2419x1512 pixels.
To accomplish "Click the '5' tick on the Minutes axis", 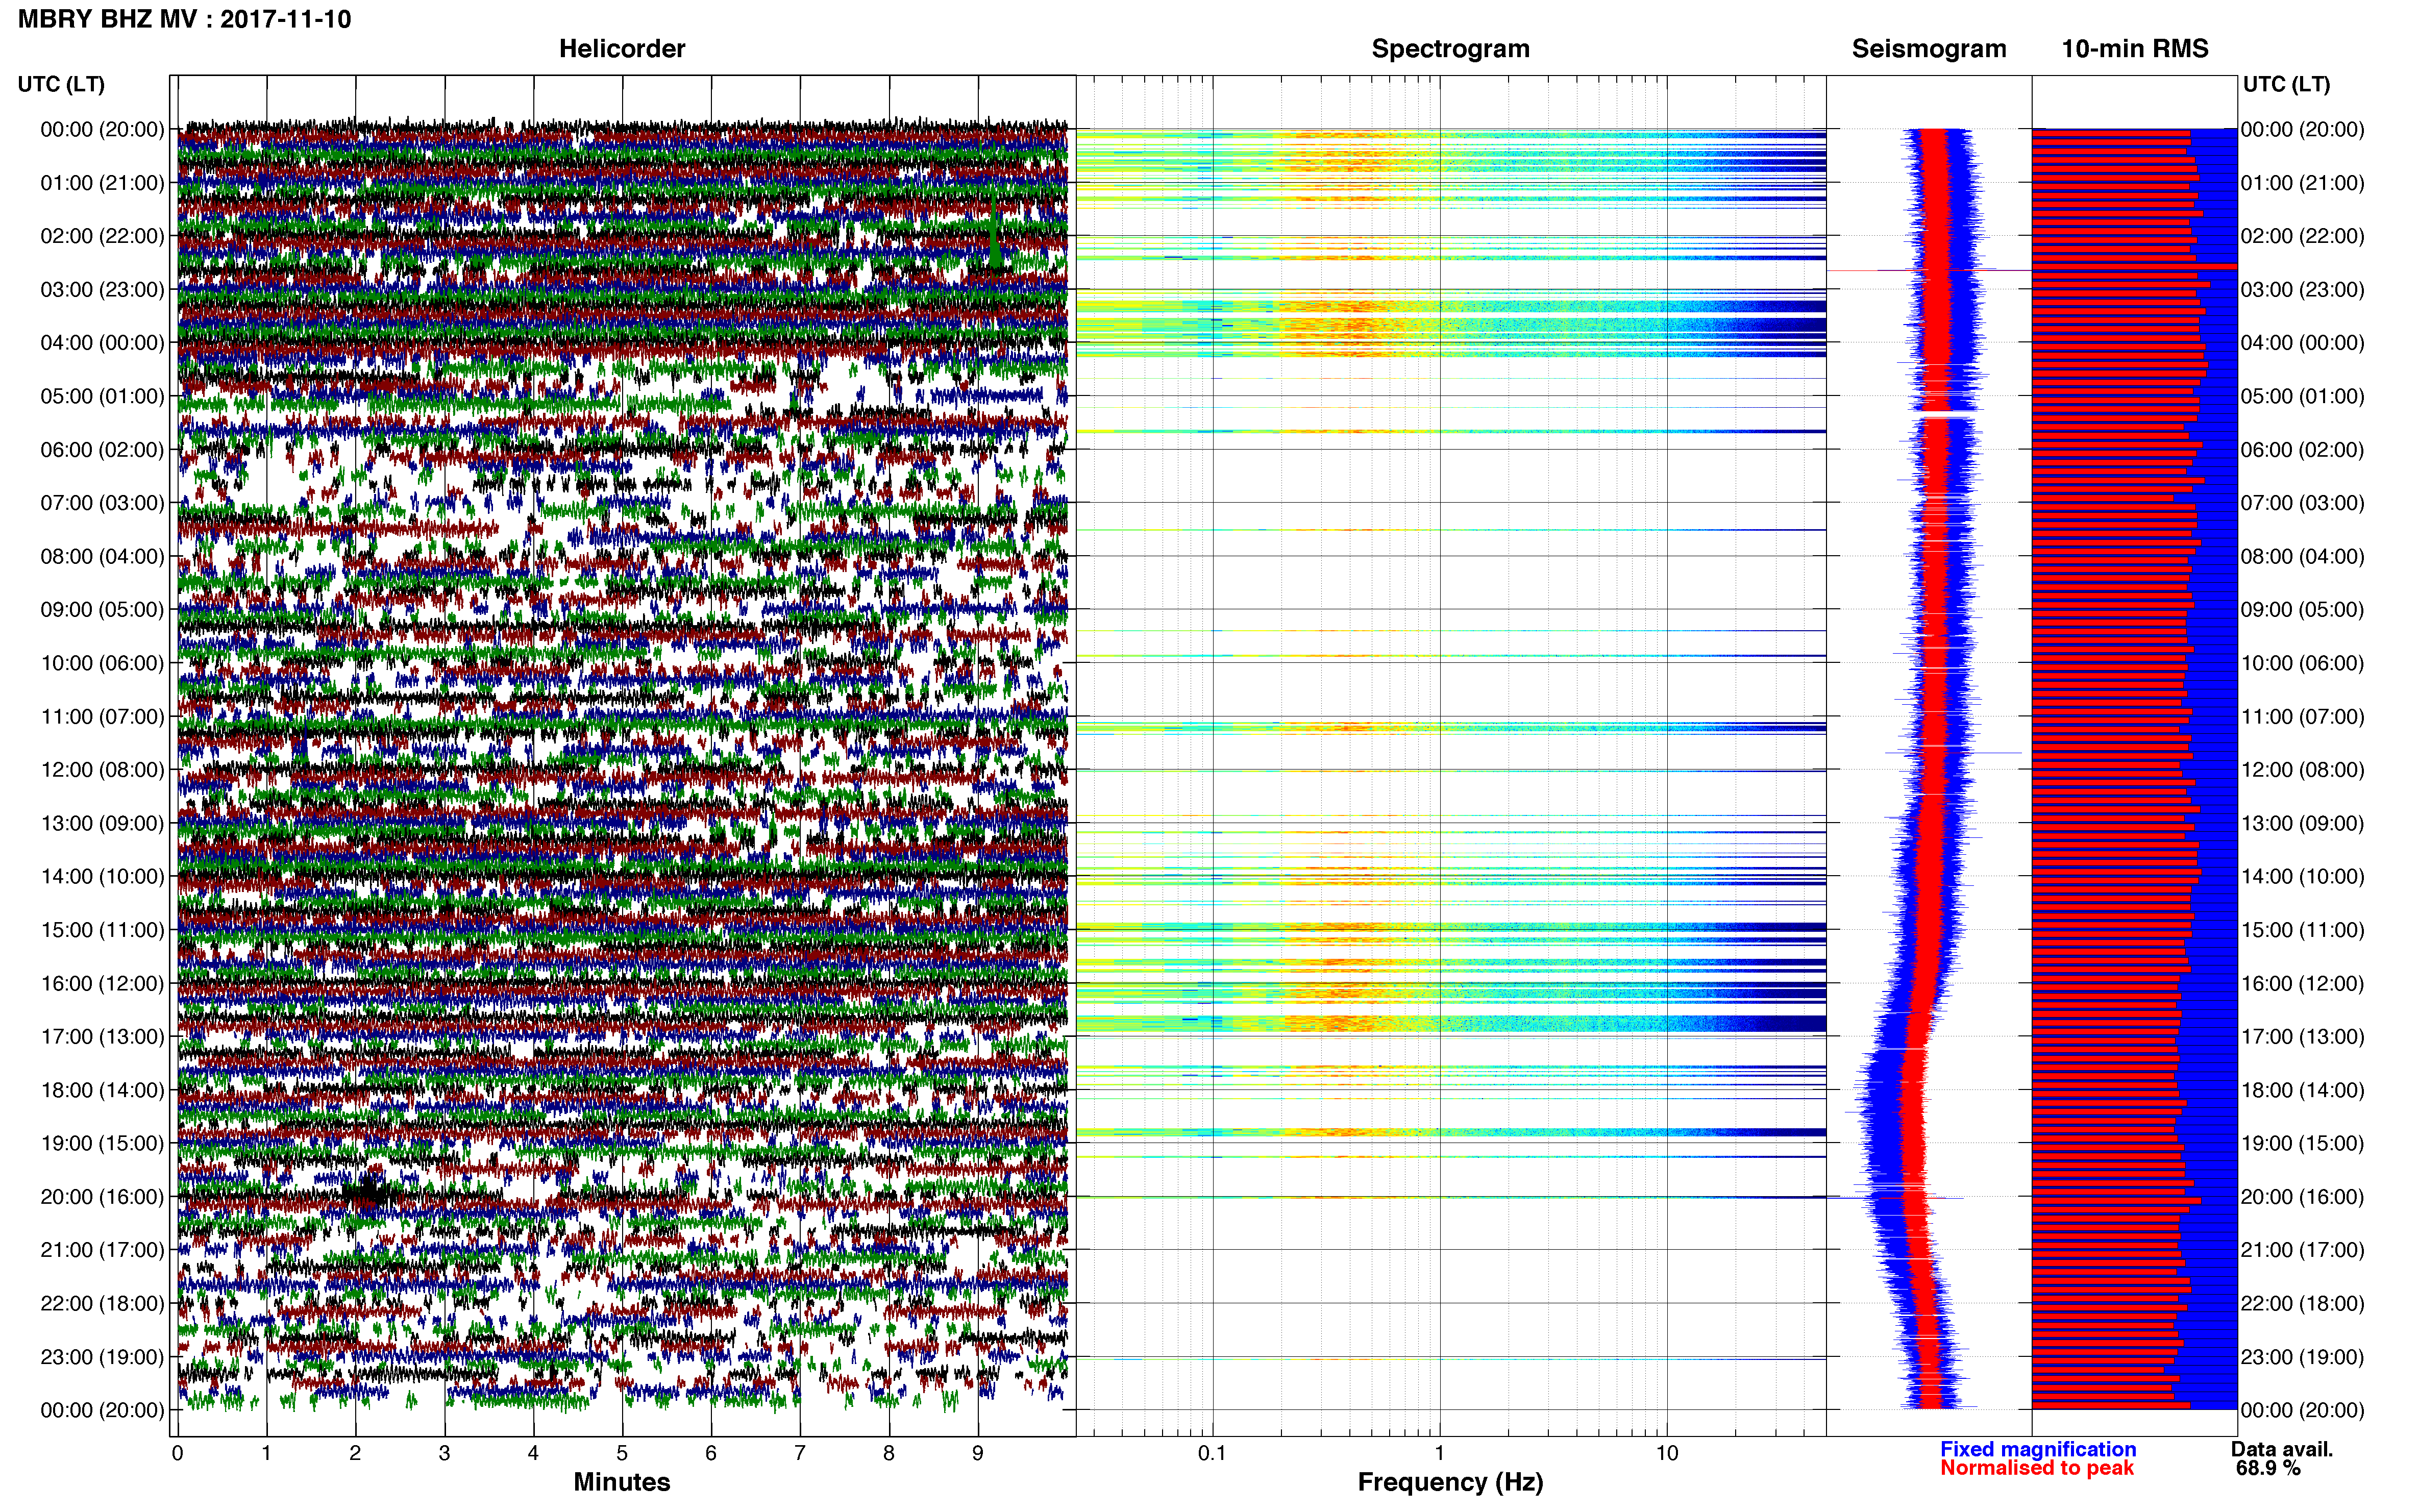I will coord(622,1453).
